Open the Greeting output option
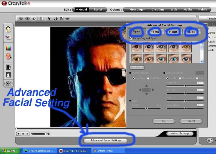This screenshot has height=154, width=216. 158,10
